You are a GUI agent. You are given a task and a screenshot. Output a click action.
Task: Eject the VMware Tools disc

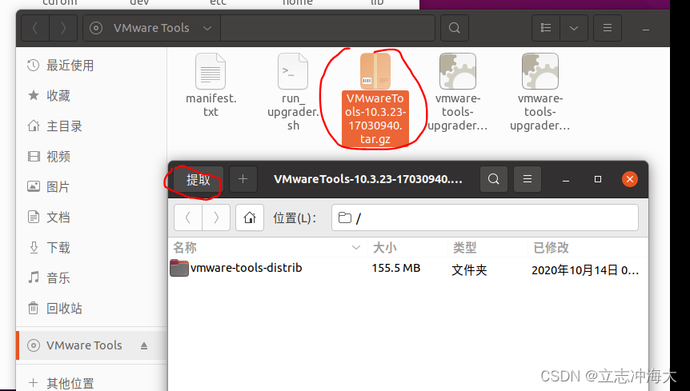(x=144, y=345)
